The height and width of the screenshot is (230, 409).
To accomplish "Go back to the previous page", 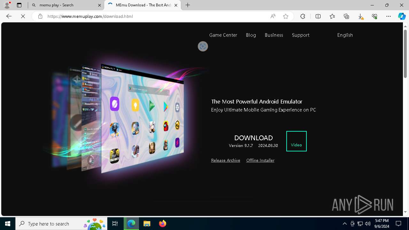I will pos(9,16).
